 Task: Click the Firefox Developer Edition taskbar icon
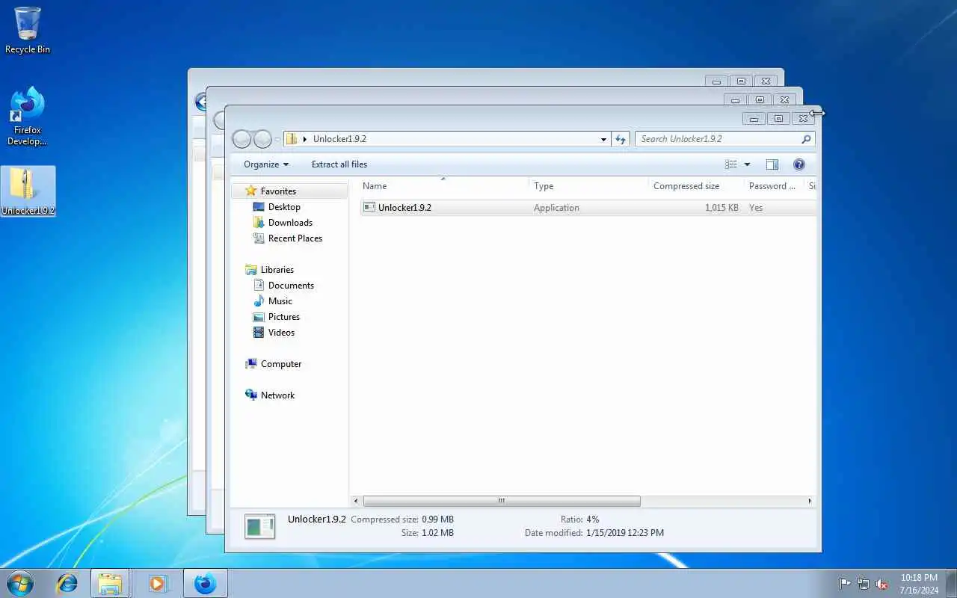coord(205,583)
